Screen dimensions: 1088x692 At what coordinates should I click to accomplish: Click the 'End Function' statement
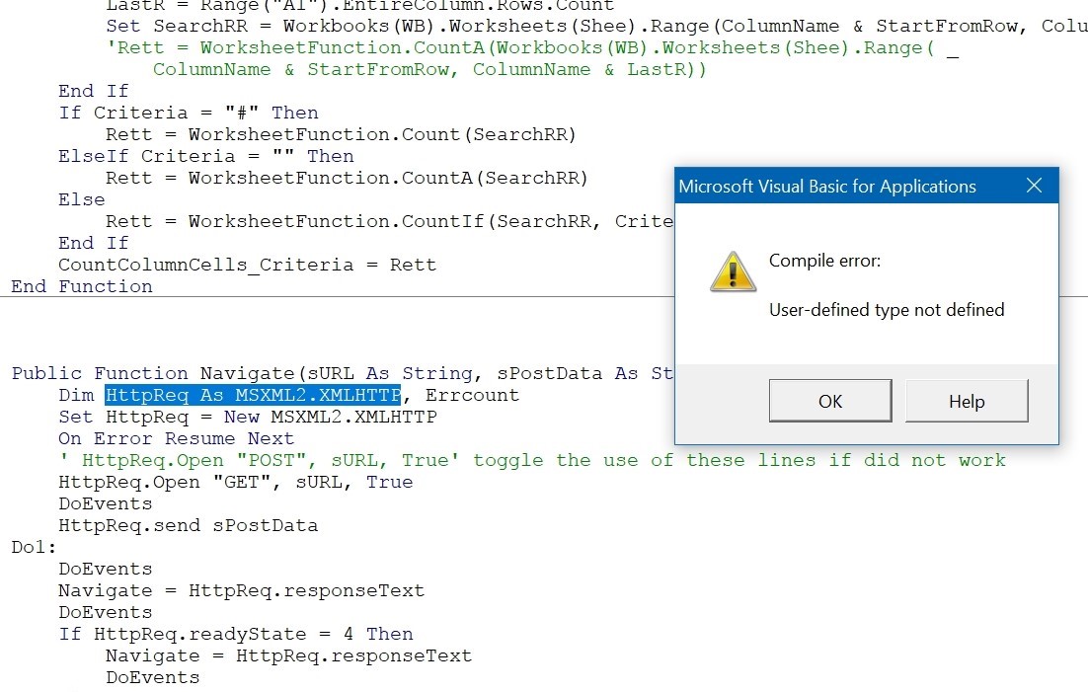click(82, 286)
